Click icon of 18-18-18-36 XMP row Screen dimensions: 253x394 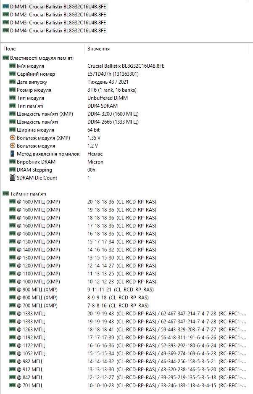tap(12, 218)
